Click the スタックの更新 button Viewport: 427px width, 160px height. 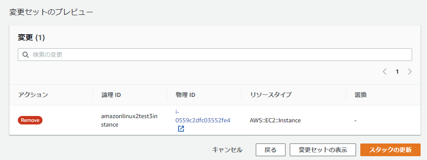click(390, 150)
